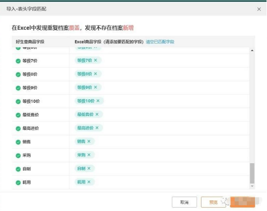Image resolution: width=267 pixels, height=211 pixels.
Task: Click green check icon beside 等级10价
Action: (x=18, y=101)
